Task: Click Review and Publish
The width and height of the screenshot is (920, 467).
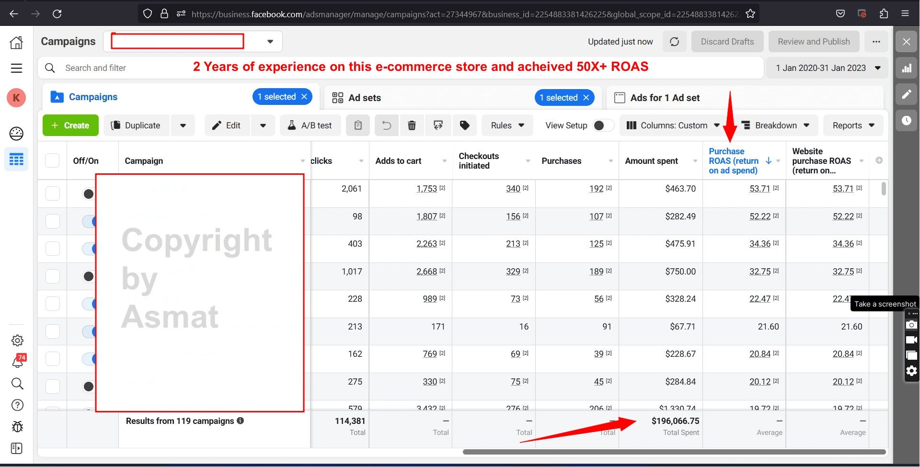Action: coord(814,42)
